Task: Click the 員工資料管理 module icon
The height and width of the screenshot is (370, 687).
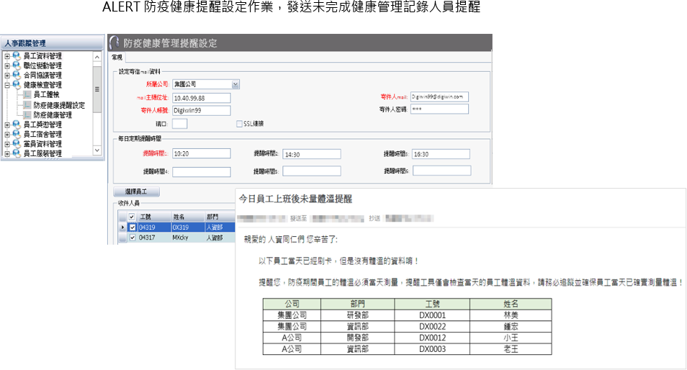Action: pyautogui.click(x=16, y=56)
